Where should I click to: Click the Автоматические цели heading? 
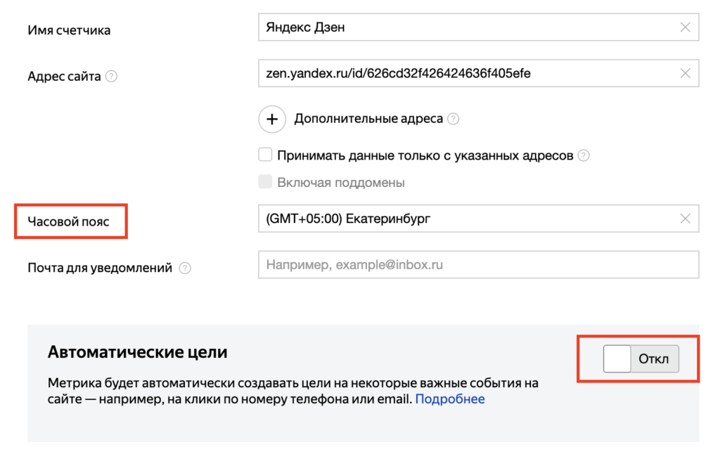coord(137,352)
